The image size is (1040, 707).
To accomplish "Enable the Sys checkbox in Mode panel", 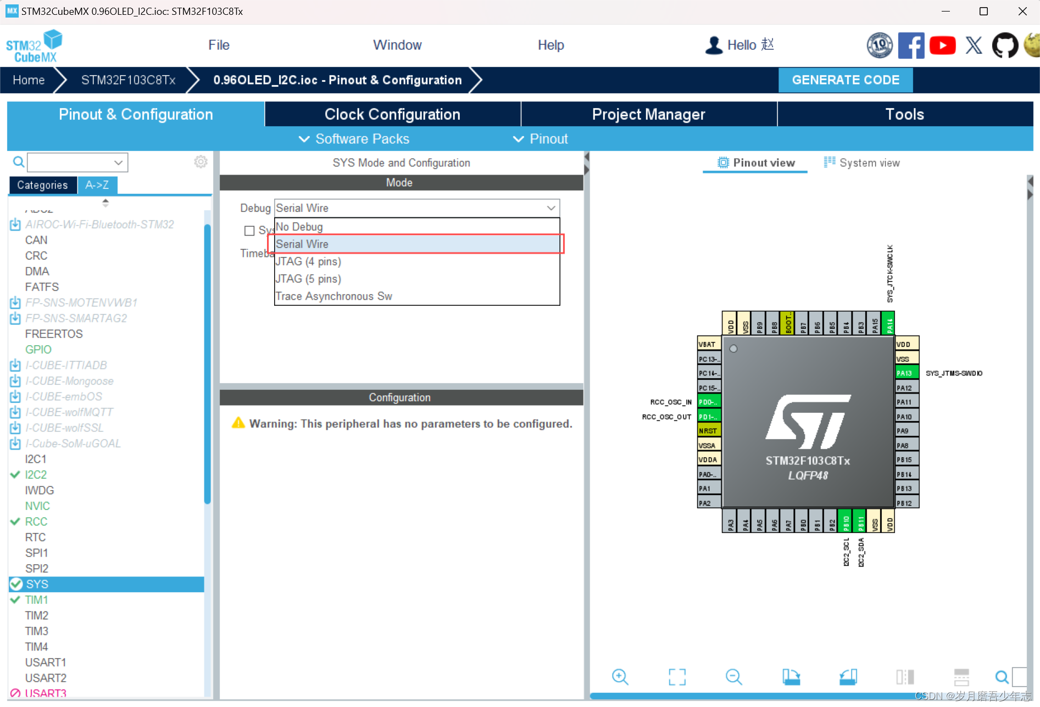I will [x=250, y=231].
